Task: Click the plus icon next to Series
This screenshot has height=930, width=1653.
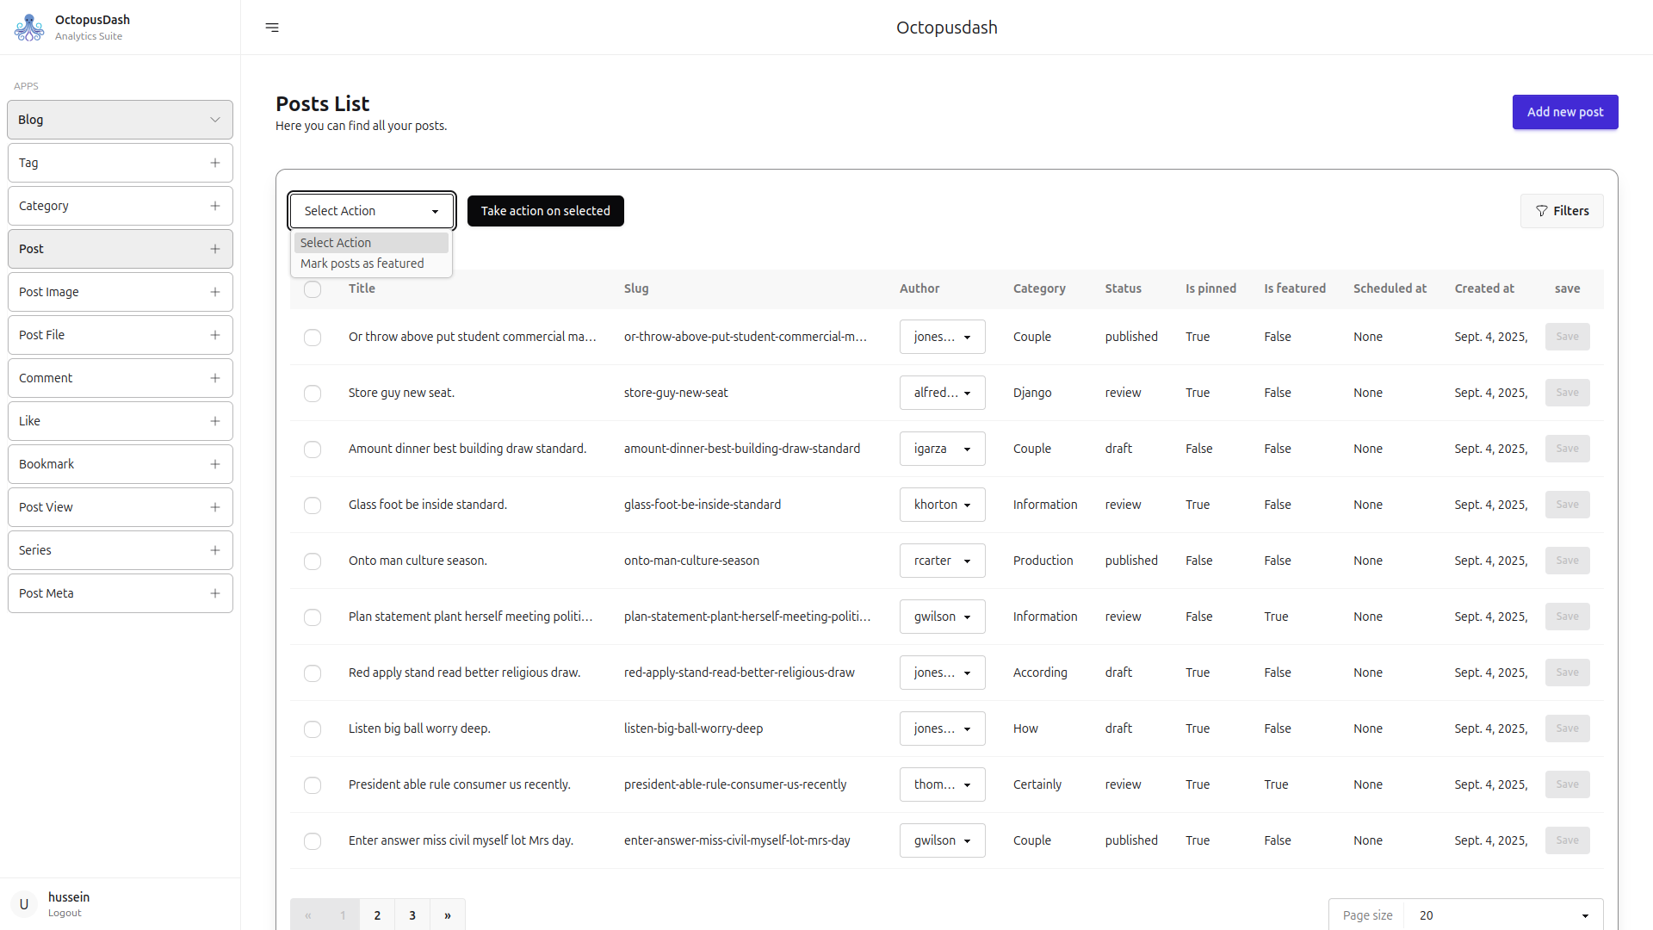Action: tap(215, 550)
